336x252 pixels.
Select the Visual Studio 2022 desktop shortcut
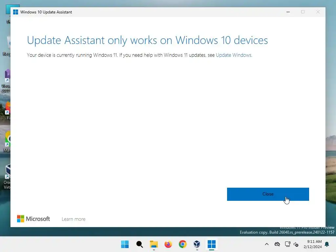tap(6, 81)
